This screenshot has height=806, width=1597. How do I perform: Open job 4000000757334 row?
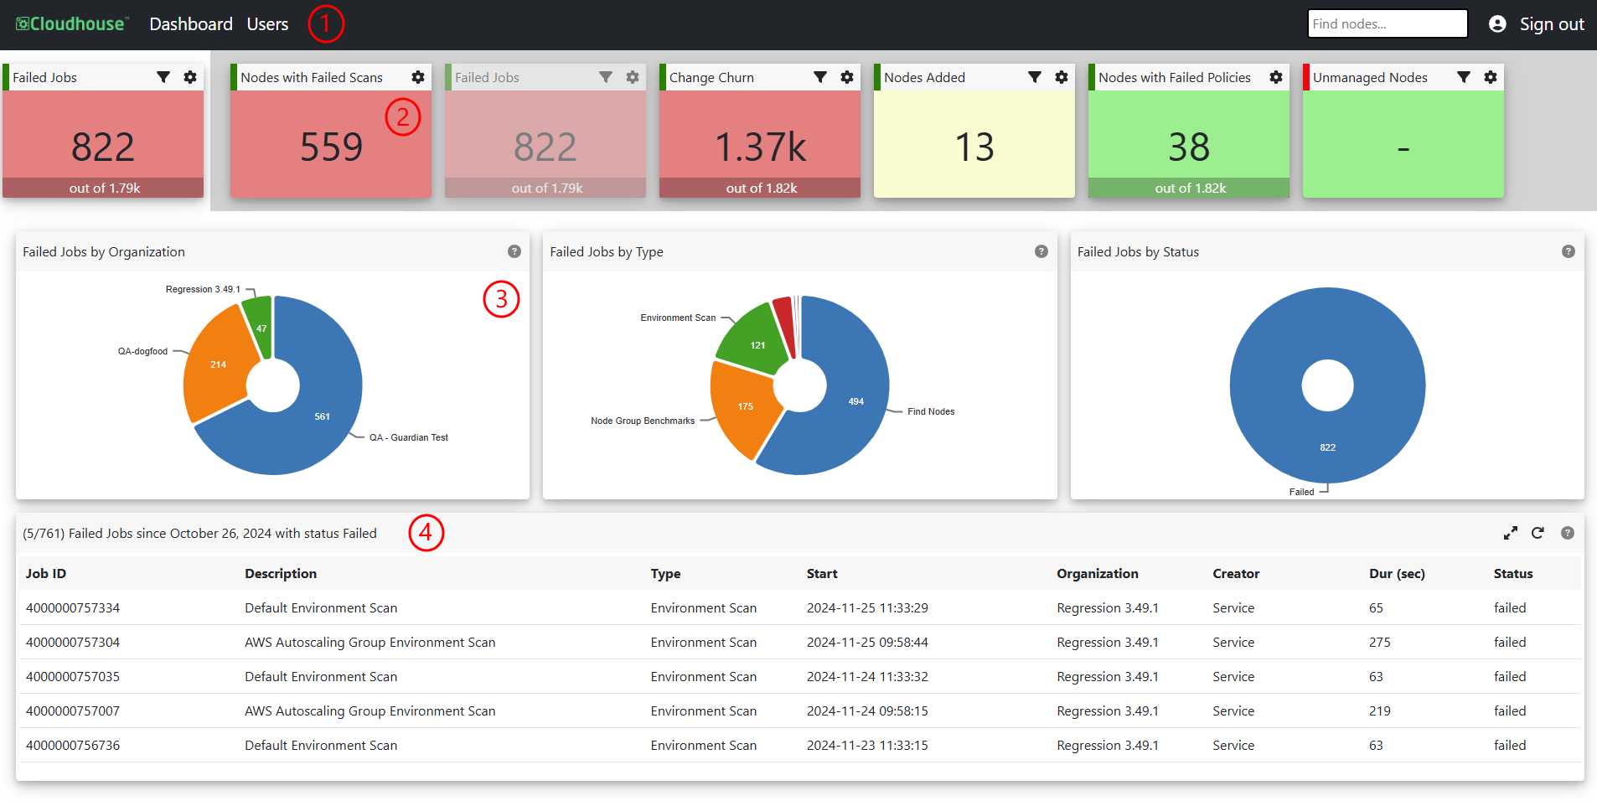pyautogui.click(x=800, y=607)
